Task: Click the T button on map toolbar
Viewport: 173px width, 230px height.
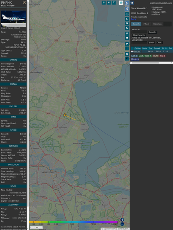Action: point(114,2)
